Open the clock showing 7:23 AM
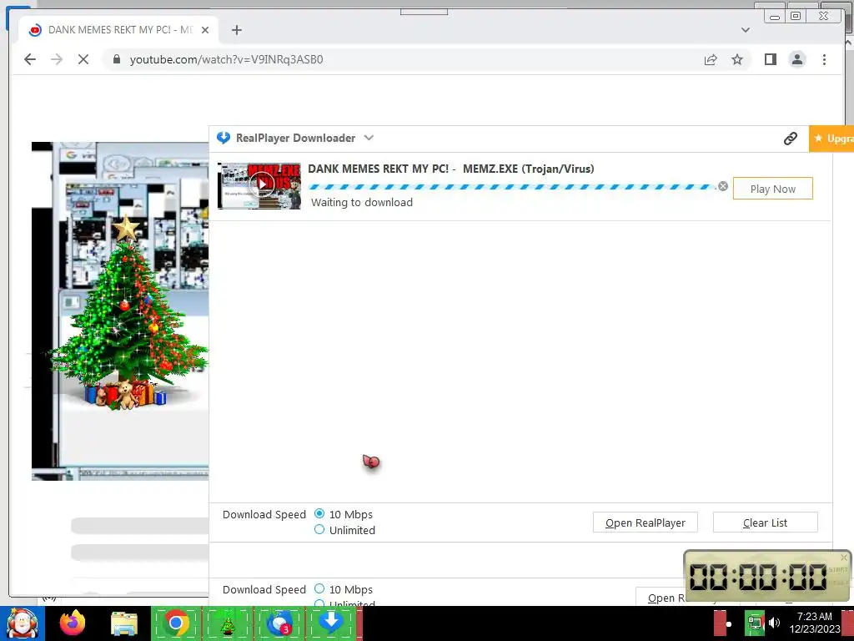The image size is (854, 641). [x=815, y=623]
